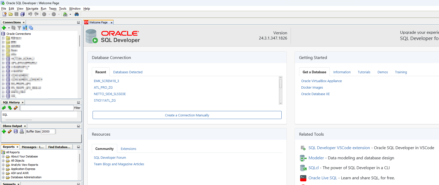This screenshot has width=439, height=185.
Task: Click the Print icon in Dbms Output
Action: [x=22, y=131]
